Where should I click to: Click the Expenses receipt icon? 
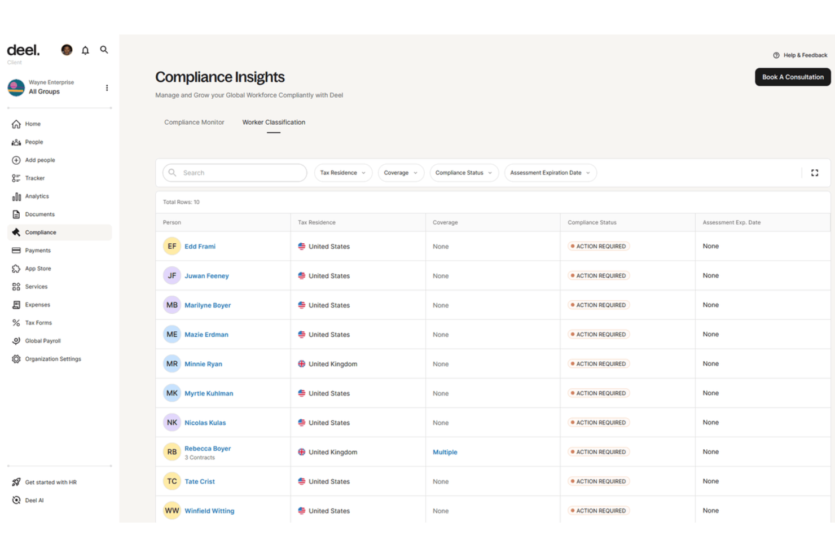tap(16, 305)
